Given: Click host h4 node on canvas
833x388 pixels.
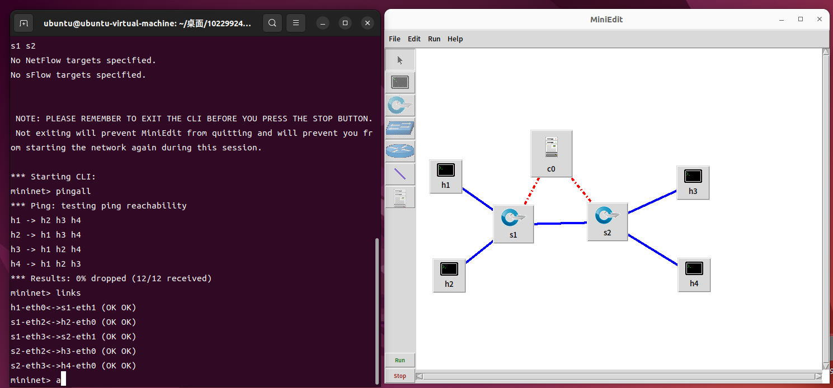Looking at the screenshot, I should pyautogui.click(x=694, y=275).
